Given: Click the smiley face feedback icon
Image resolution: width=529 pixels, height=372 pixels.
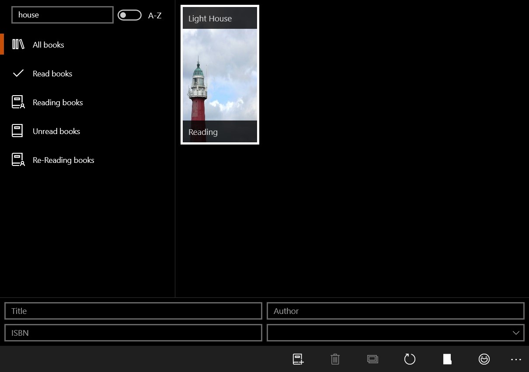Looking at the screenshot, I should (x=484, y=359).
